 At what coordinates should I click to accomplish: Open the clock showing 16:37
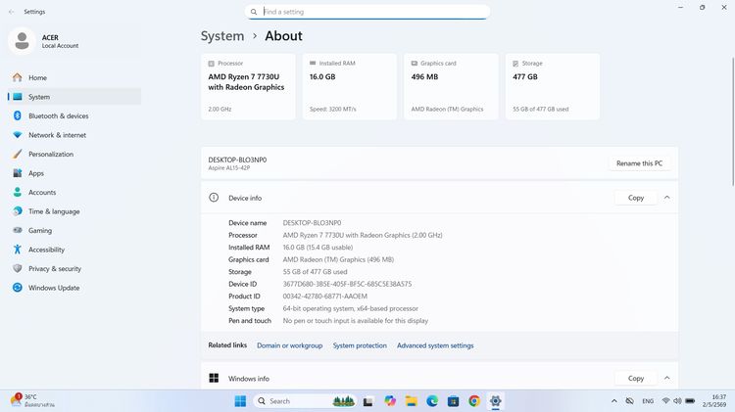point(714,401)
